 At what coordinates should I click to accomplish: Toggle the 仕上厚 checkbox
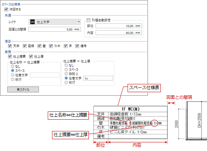point(31,56)
